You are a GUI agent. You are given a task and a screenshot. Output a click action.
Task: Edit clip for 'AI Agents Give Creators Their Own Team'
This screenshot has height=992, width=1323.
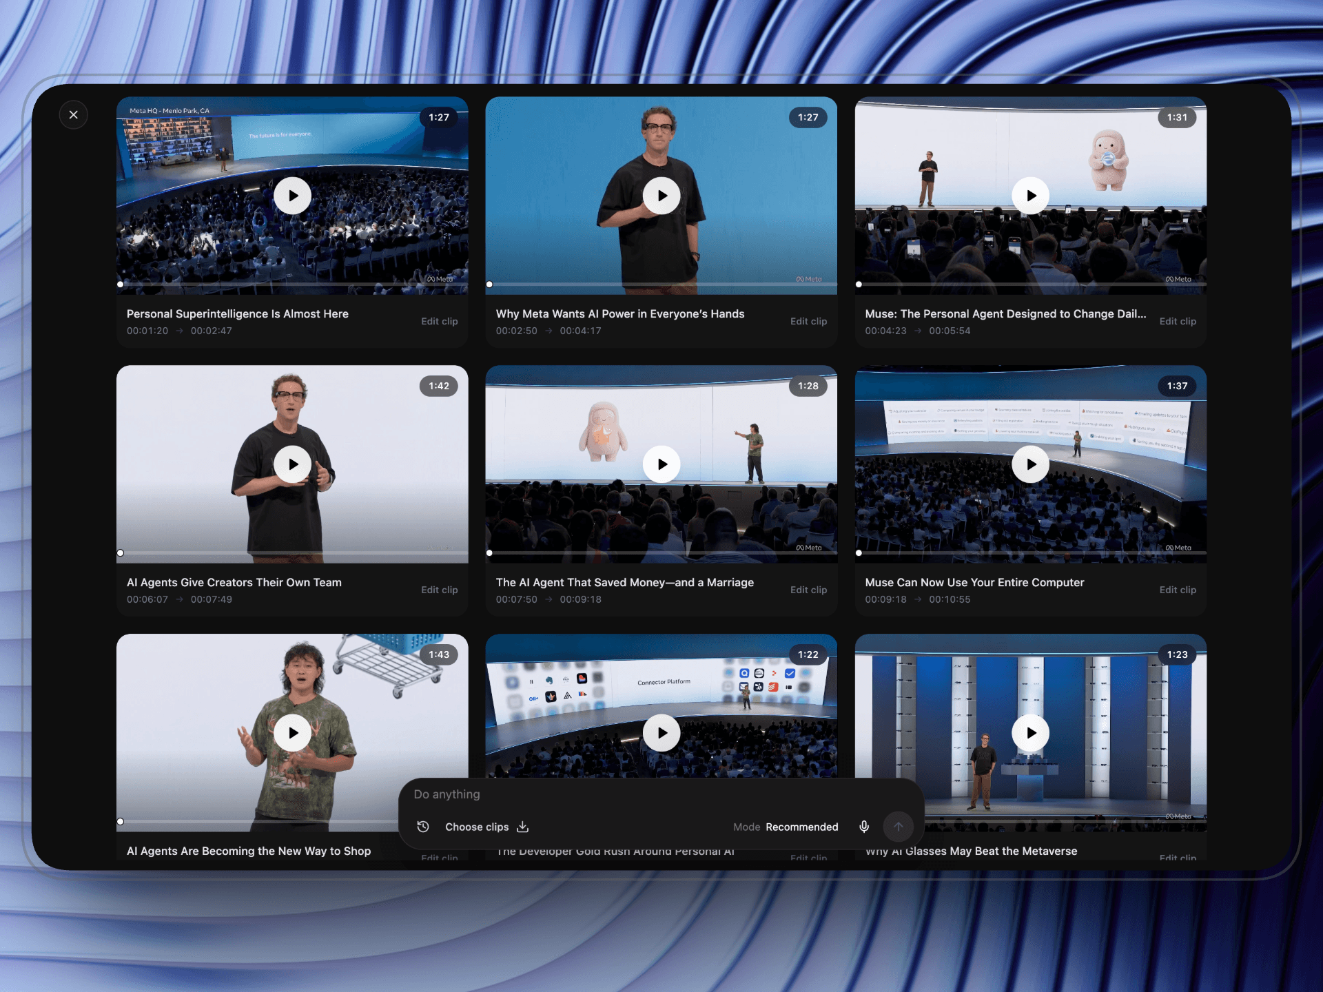coord(440,590)
